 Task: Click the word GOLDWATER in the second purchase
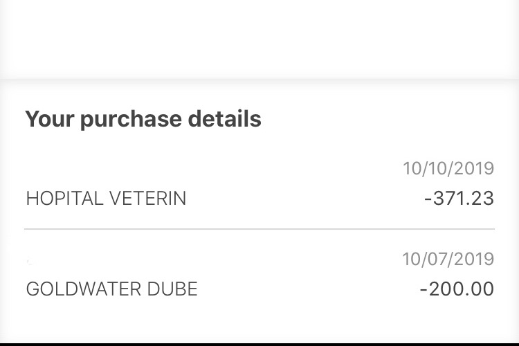(84, 289)
